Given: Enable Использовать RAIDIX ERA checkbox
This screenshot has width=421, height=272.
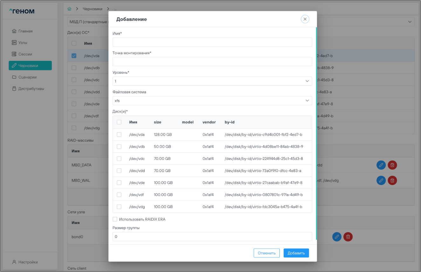Looking at the screenshot, I should 115,219.
